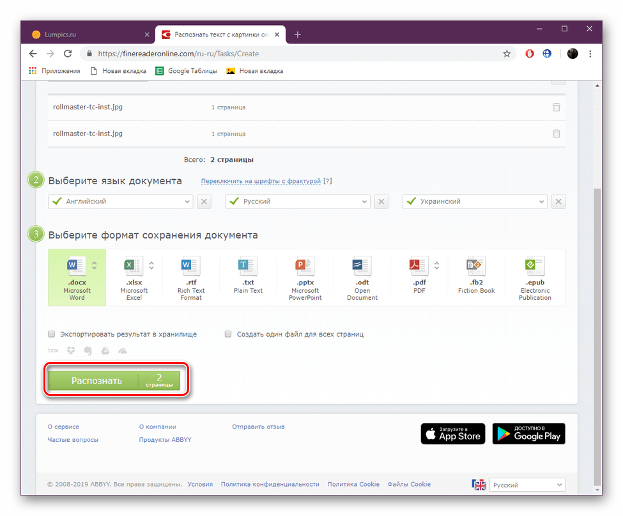Open the footer Русский interface language dropdown

tap(527, 485)
